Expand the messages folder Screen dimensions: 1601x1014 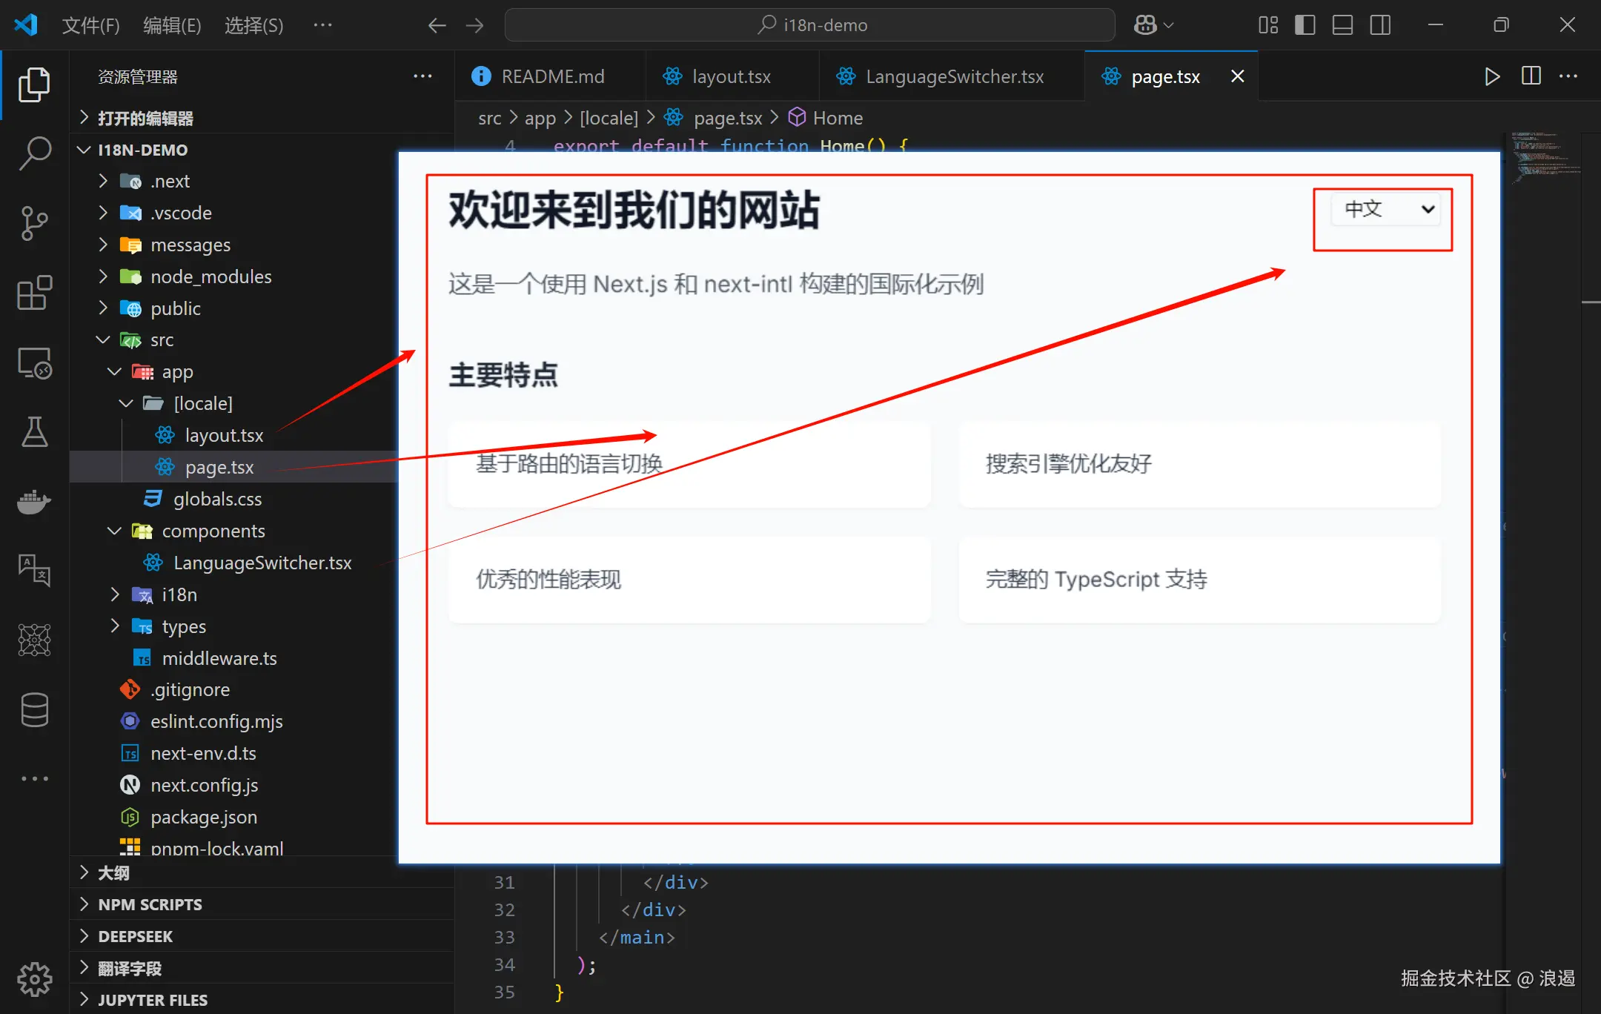pyautogui.click(x=190, y=245)
